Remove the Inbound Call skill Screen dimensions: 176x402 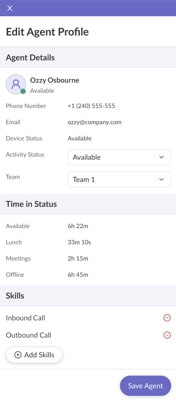(x=167, y=318)
